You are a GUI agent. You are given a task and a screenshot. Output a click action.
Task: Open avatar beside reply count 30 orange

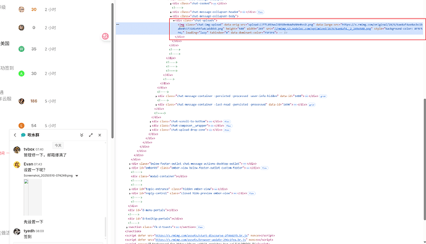[x=22, y=9]
